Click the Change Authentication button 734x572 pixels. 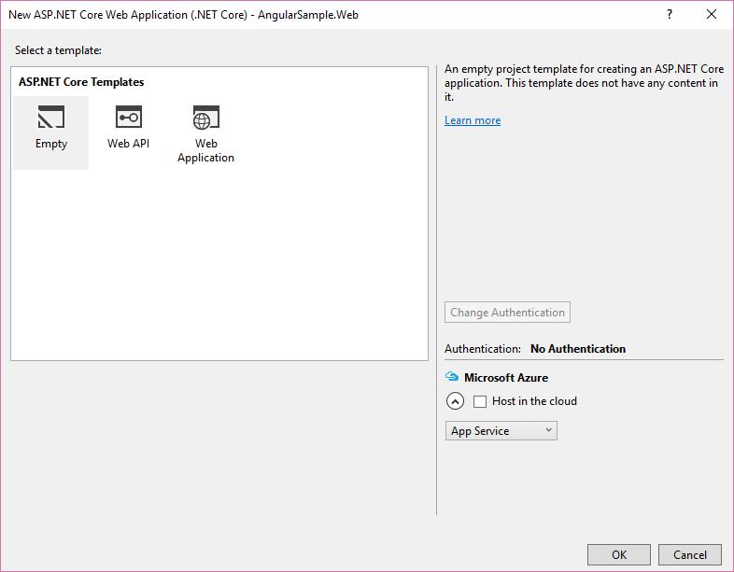pyautogui.click(x=507, y=312)
